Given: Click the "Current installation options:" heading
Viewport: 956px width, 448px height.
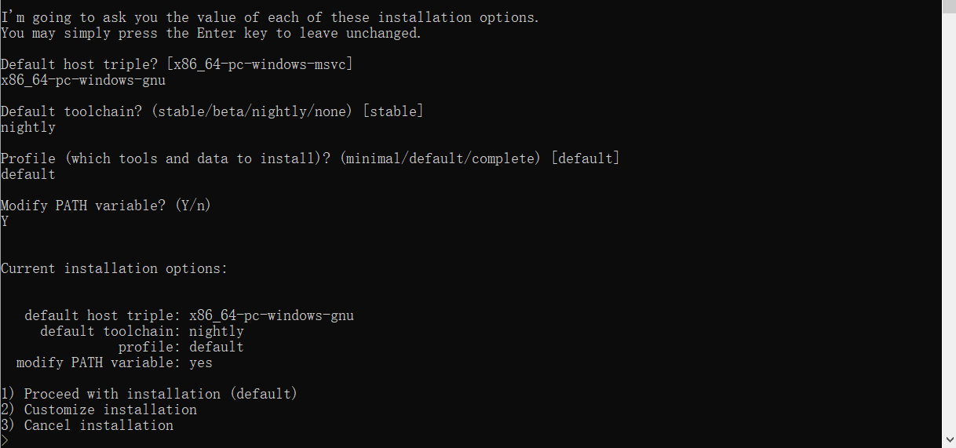Looking at the screenshot, I should tap(114, 268).
